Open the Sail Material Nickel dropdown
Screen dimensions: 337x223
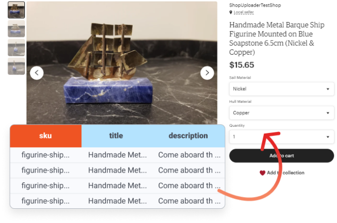tap(281, 89)
